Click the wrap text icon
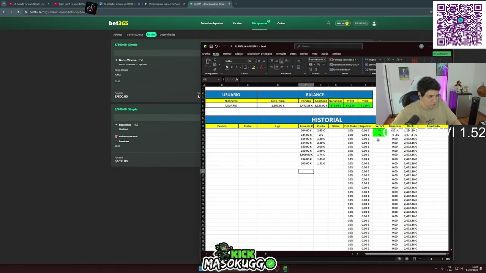The image size is (486, 273). (298, 61)
